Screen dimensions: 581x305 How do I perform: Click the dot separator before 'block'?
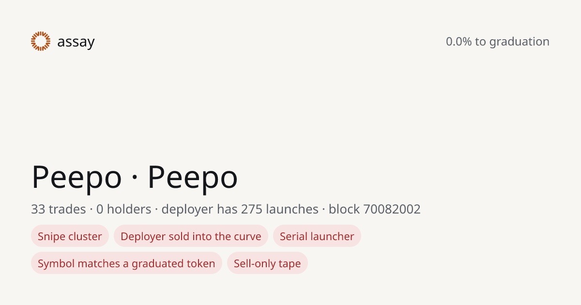pos(324,210)
